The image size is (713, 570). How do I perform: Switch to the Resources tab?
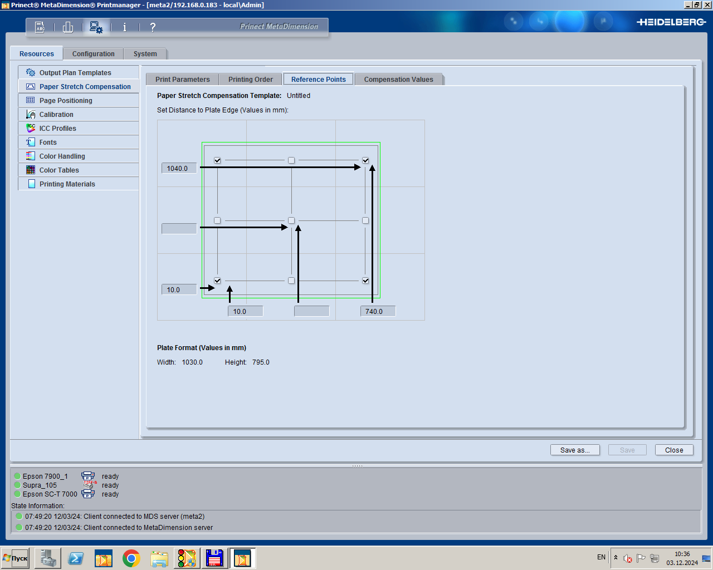pyautogui.click(x=37, y=53)
